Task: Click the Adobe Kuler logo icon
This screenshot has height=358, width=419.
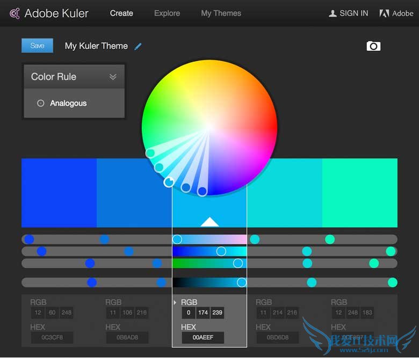Action: pos(15,13)
